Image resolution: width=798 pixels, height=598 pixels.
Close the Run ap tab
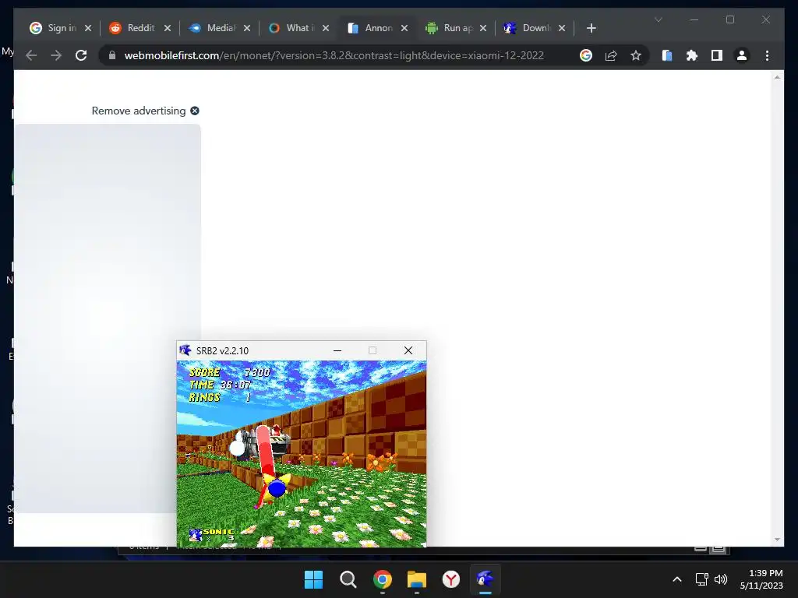(483, 28)
